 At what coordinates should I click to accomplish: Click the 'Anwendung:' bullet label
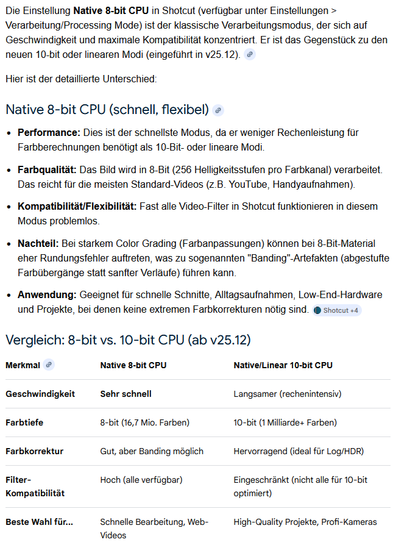tap(47, 294)
